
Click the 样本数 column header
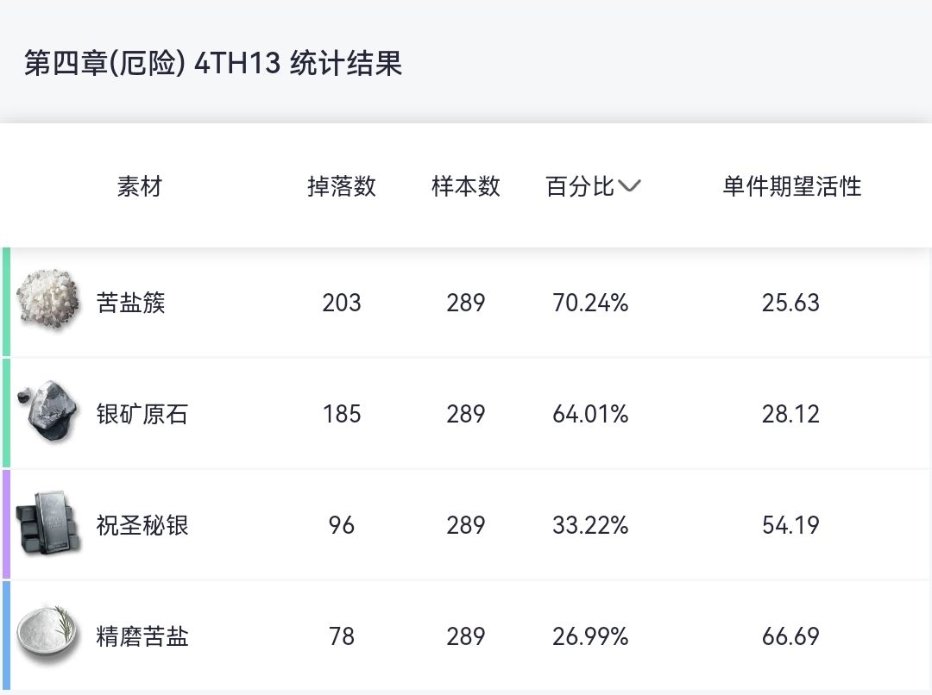tap(466, 186)
